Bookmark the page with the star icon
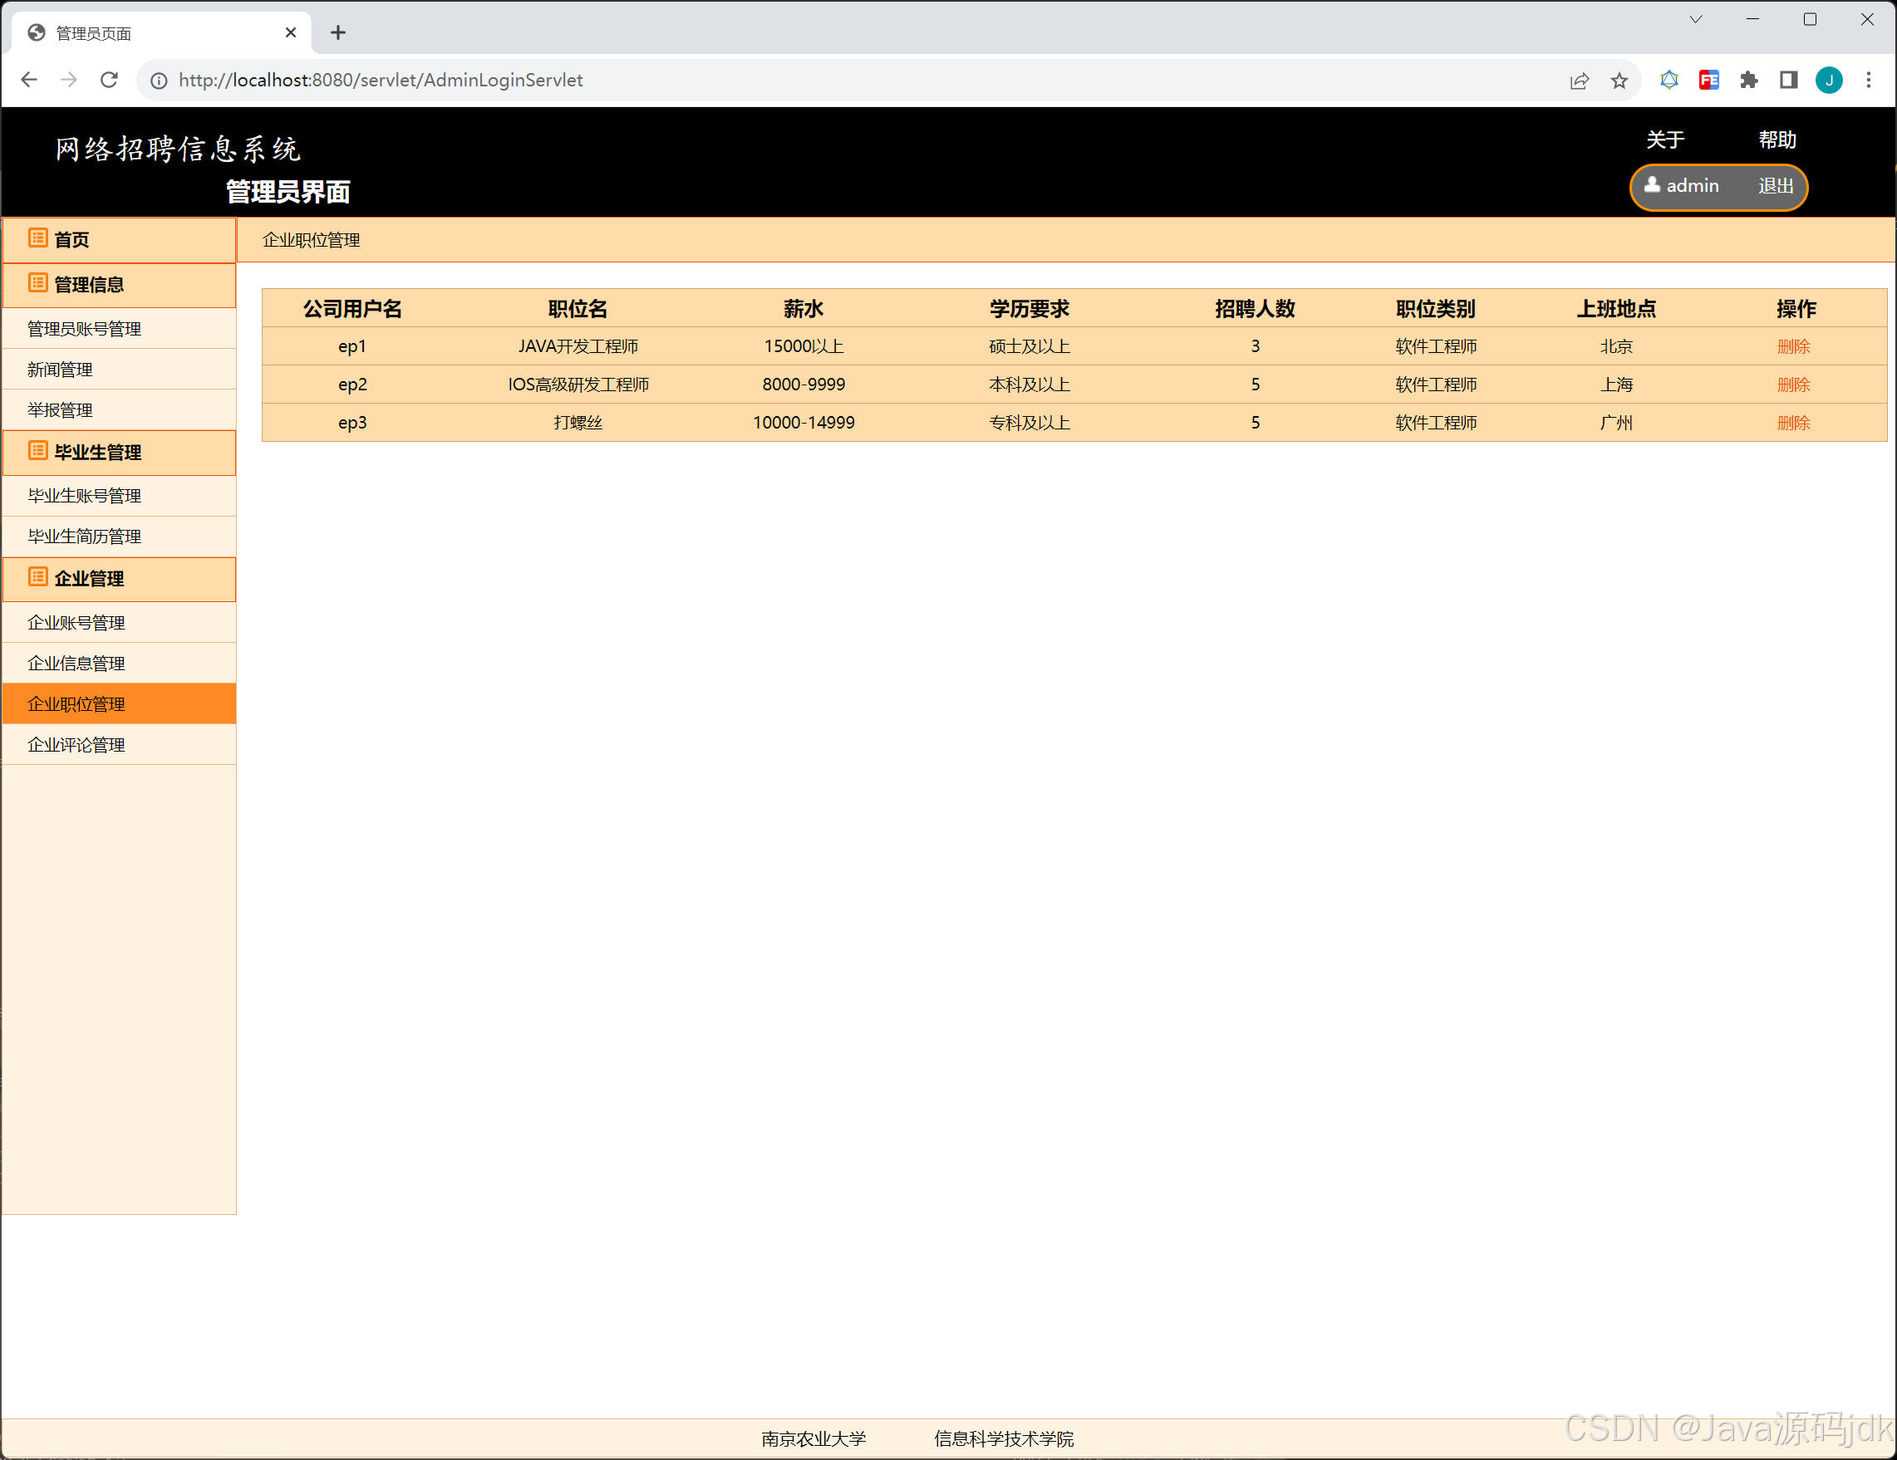Viewport: 1897px width, 1460px height. [1619, 80]
